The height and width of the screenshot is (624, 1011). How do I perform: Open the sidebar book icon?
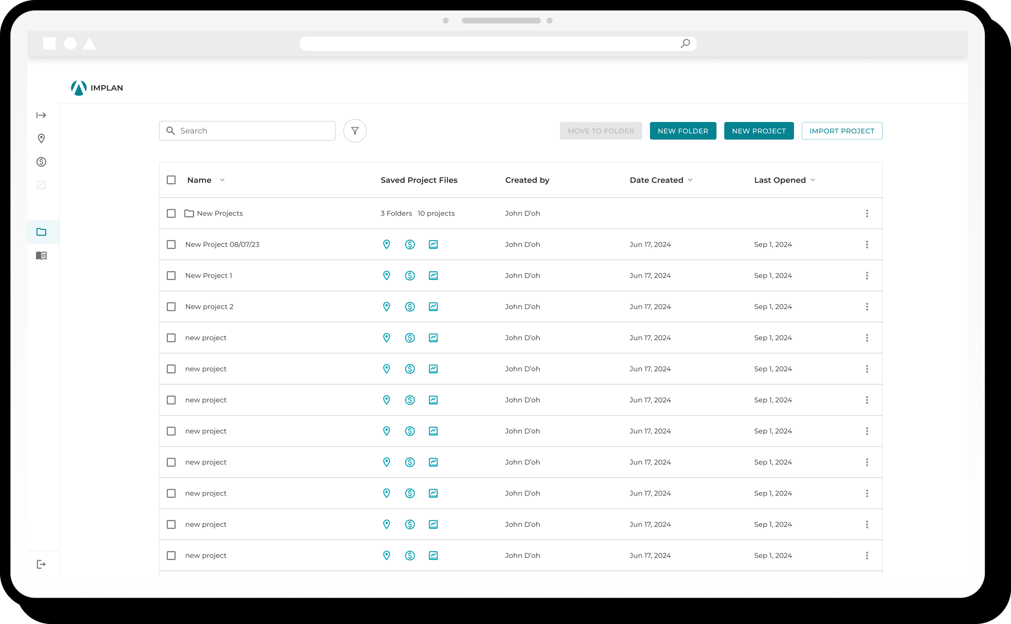41,255
